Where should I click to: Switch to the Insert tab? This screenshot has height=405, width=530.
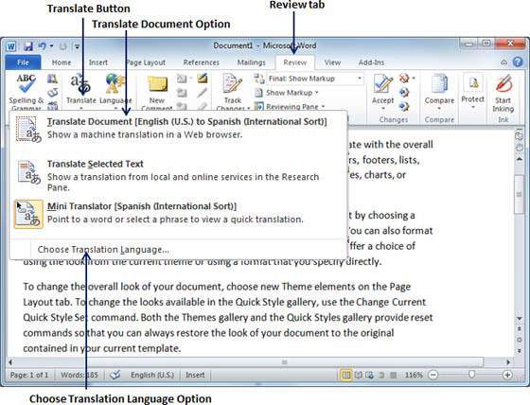pos(98,62)
